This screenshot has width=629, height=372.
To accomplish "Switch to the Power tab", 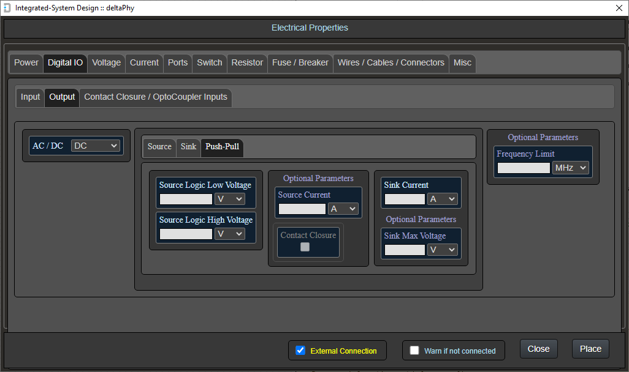I will tap(26, 62).
